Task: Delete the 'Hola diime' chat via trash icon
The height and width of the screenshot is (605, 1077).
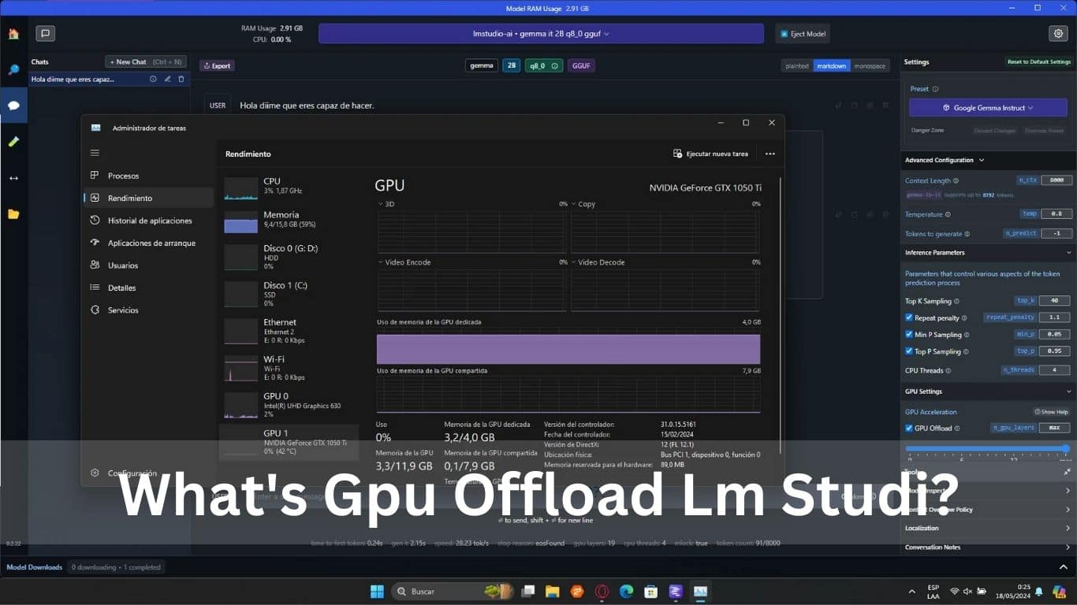Action: click(181, 80)
